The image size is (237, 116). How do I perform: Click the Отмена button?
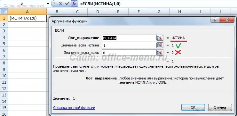pos(220,107)
